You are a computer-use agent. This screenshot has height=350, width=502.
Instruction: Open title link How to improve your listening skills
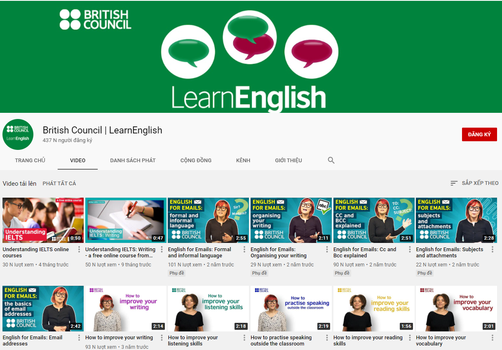(193, 341)
